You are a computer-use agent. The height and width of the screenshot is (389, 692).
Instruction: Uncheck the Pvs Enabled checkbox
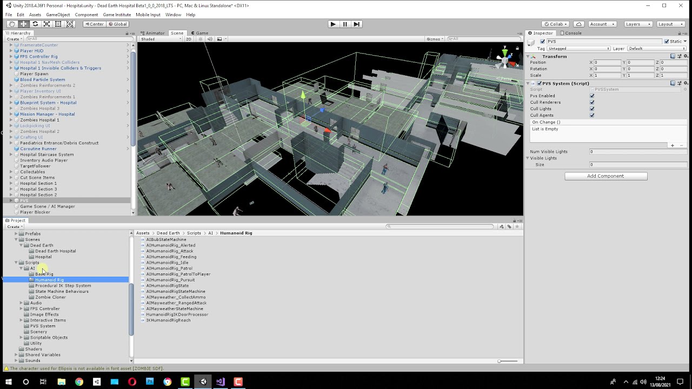coord(592,96)
